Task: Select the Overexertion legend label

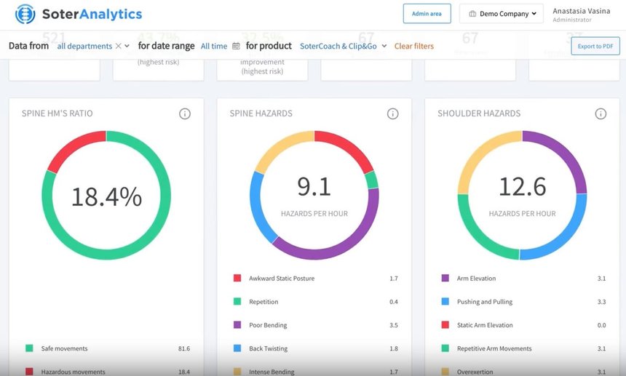Action: click(x=475, y=372)
